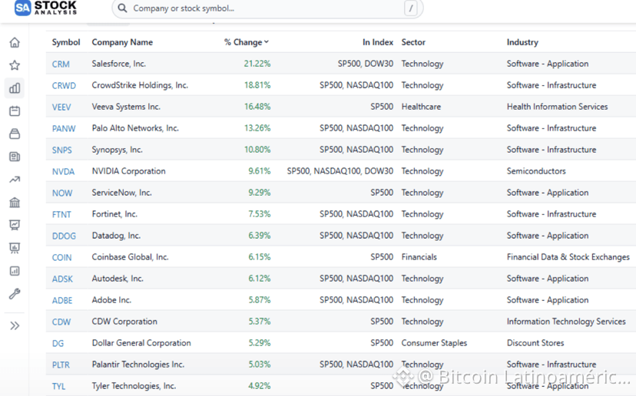Open the CDW ticker link
Image resolution: width=636 pixels, height=396 pixels.
coord(61,322)
